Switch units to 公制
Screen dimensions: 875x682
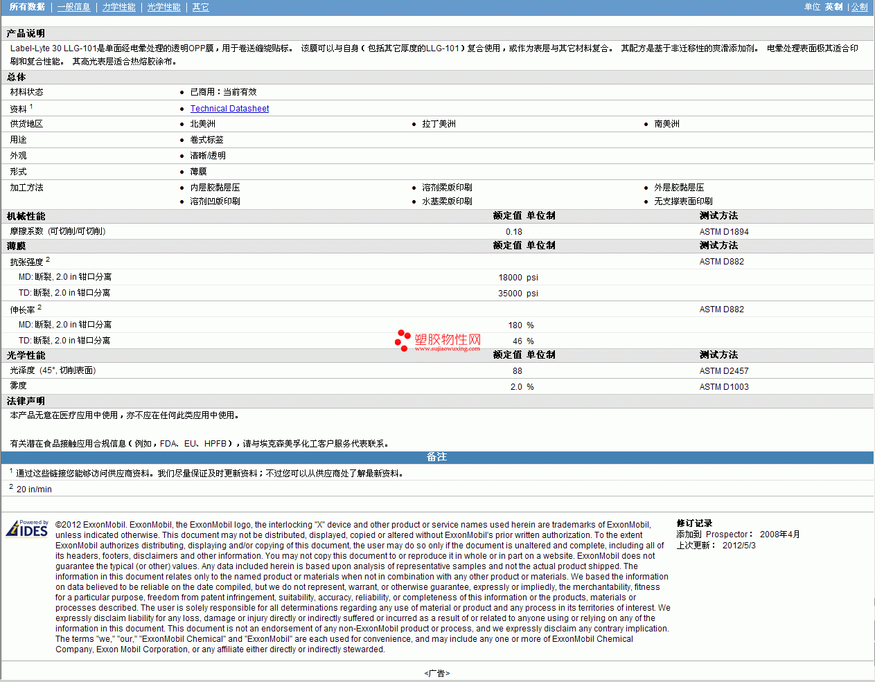click(x=859, y=7)
